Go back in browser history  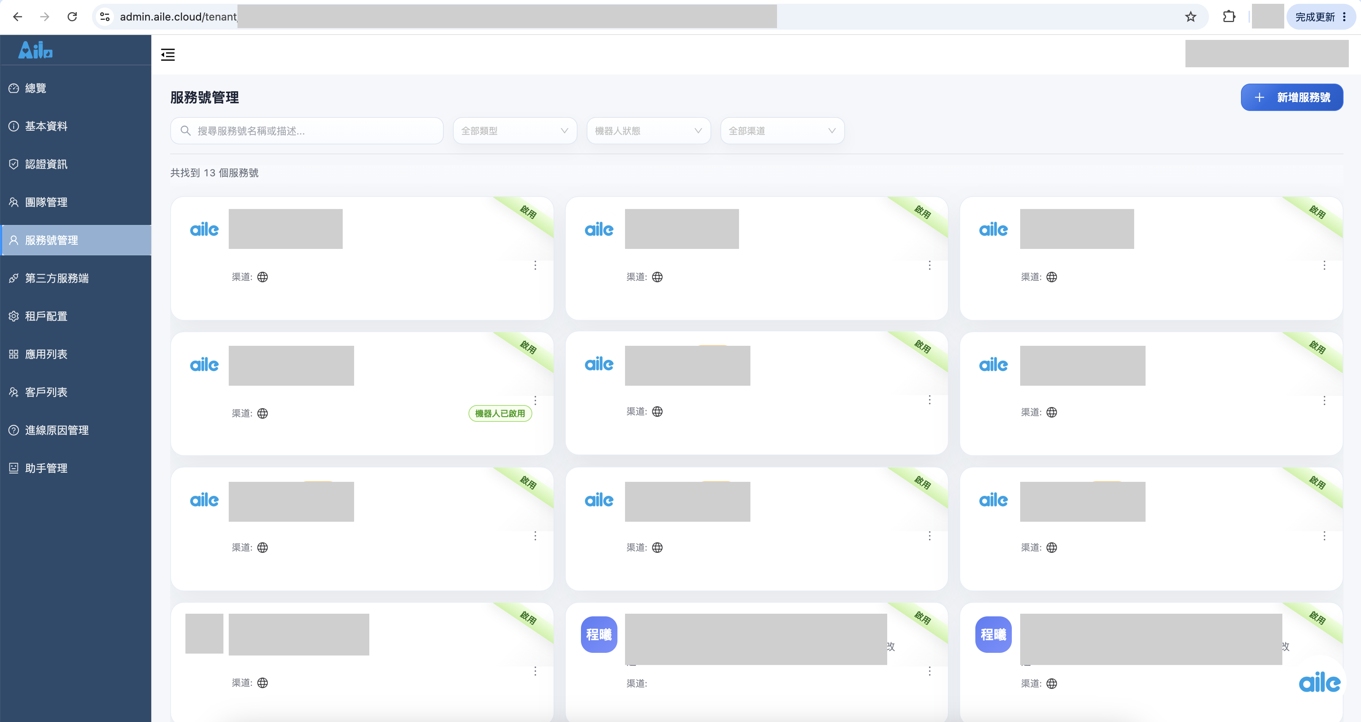17,17
